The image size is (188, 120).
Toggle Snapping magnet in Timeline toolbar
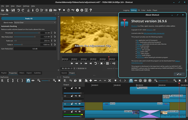click(131, 80)
